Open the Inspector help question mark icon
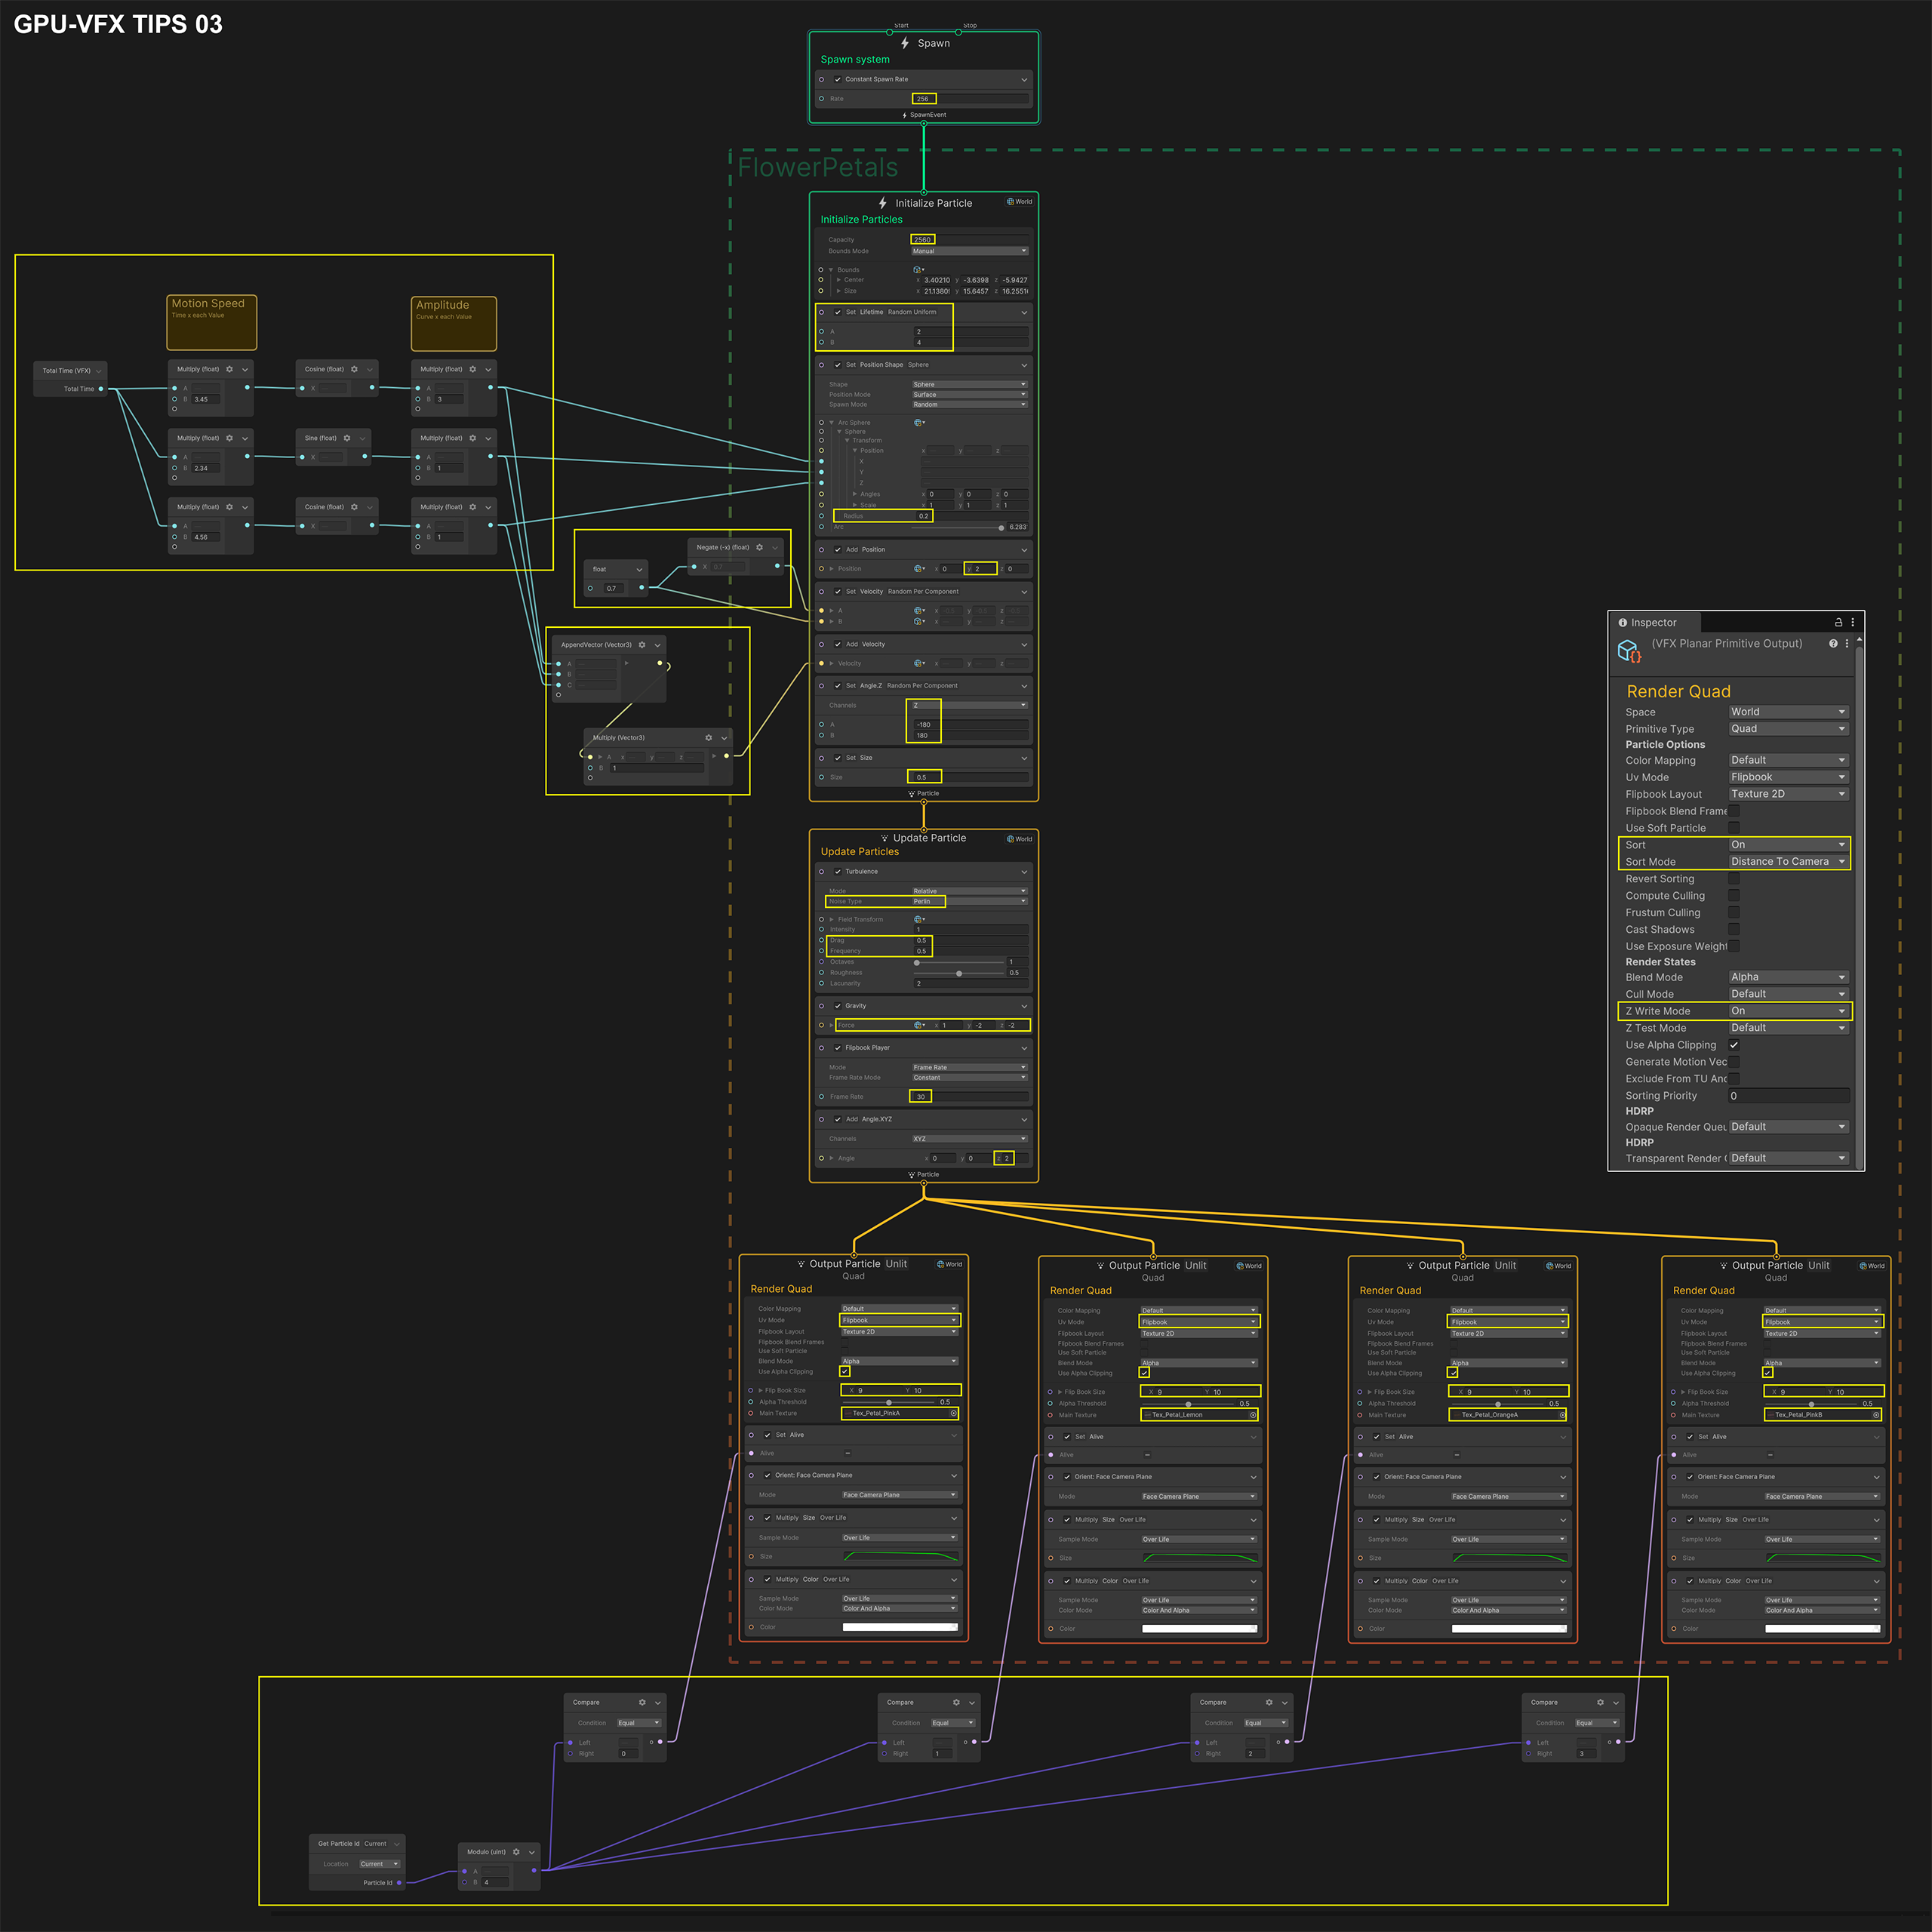The width and height of the screenshot is (1932, 1932). click(1833, 644)
